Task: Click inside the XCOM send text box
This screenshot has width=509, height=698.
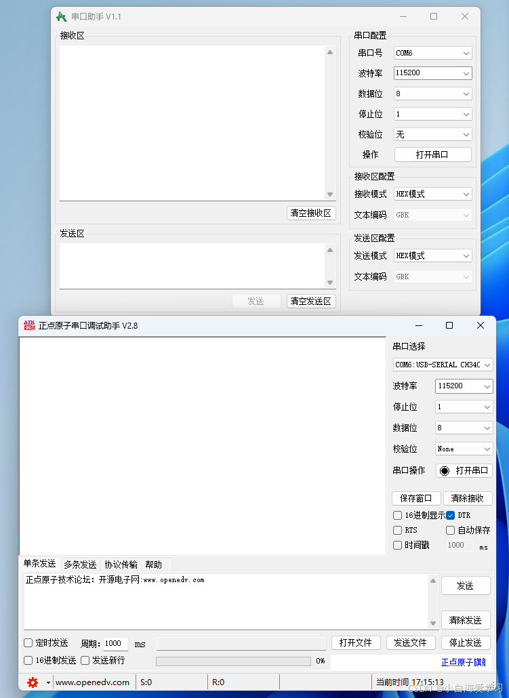Action: [226, 601]
